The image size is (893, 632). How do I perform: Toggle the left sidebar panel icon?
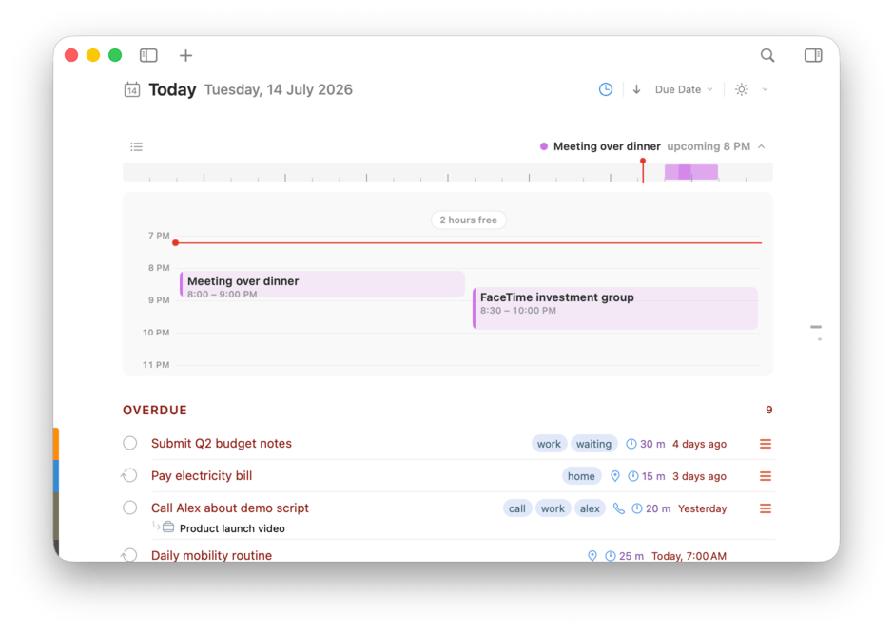148,55
